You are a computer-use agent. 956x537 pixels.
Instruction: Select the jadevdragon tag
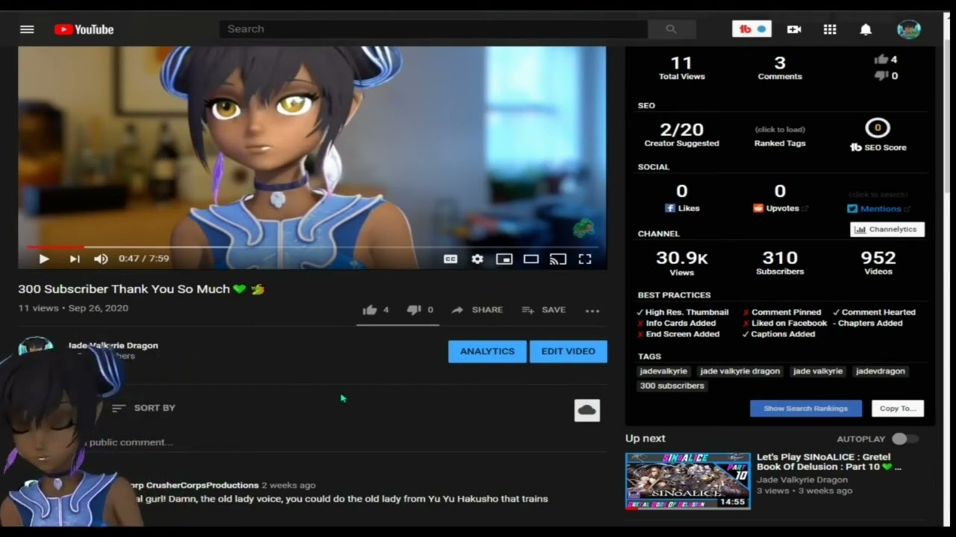point(881,371)
